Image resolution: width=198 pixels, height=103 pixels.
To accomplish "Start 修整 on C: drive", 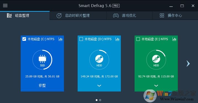I will [x=42, y=85].
